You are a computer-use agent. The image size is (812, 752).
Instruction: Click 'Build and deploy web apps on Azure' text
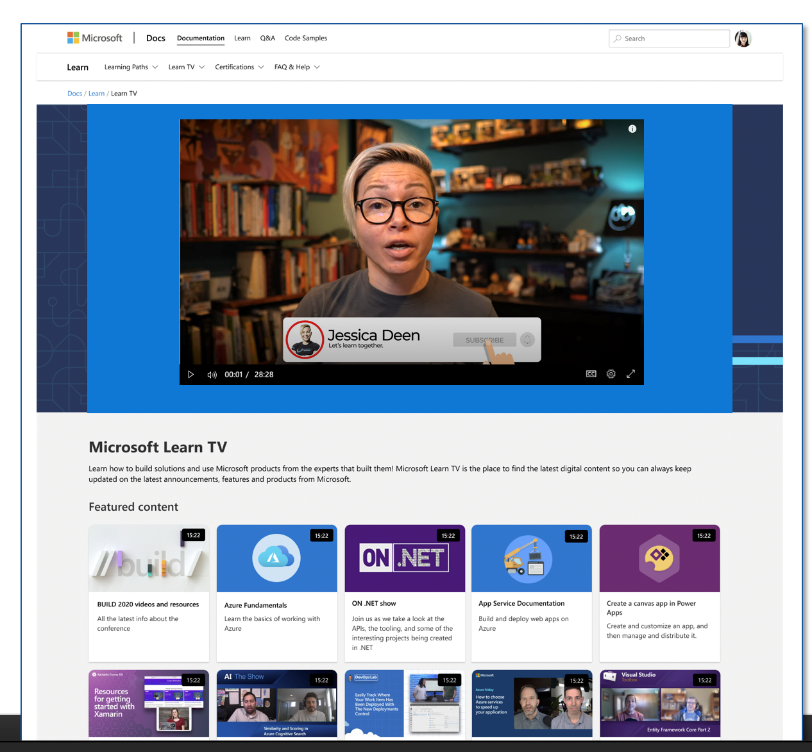523,624
